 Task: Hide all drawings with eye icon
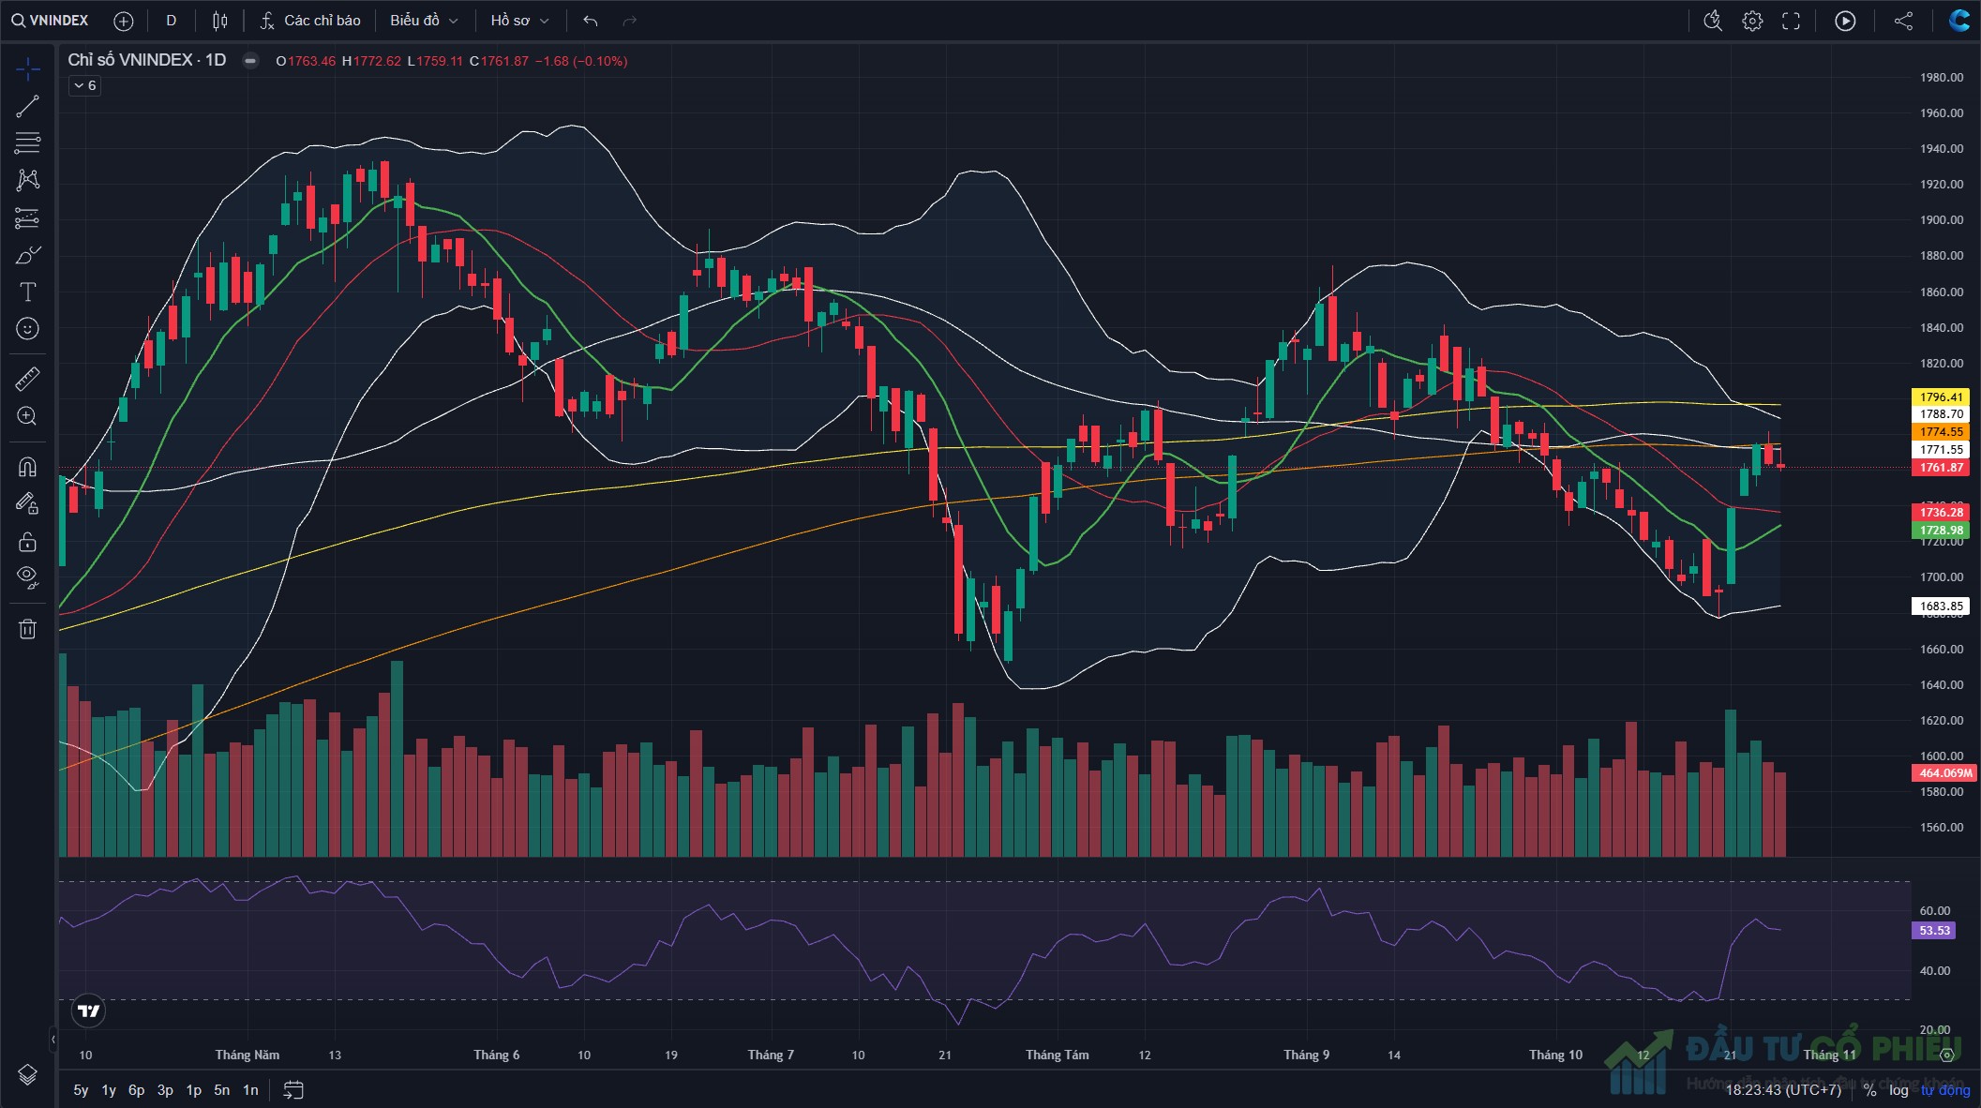[27, 577]
